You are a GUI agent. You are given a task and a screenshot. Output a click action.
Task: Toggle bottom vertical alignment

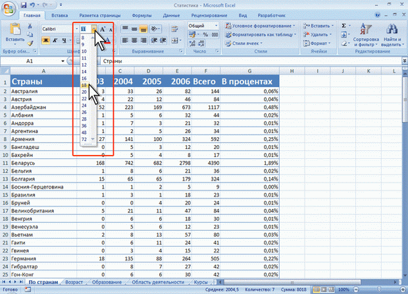tap(143, 28)
